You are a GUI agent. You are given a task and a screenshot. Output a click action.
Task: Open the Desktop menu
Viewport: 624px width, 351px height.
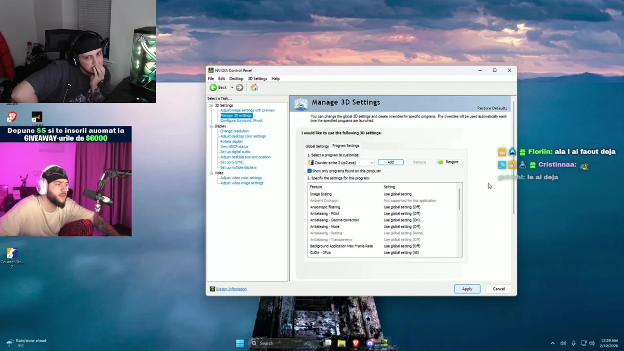pyautogui.click(x=236, y=78)
